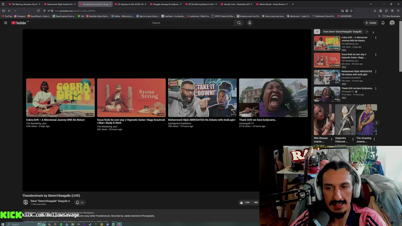Screen dimensions: 402x226
Task: Open Other Bookmarks folder
Action: 391,16
